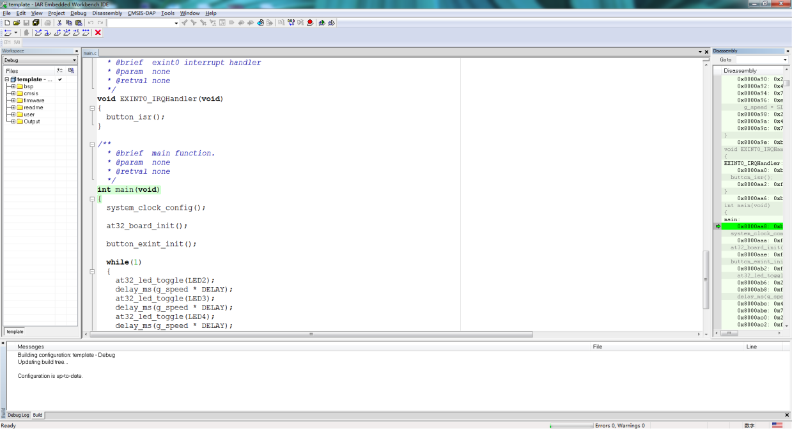Click the New Document toolbar icon
Screen dimensions: 792x429
(x=7, y=23)
